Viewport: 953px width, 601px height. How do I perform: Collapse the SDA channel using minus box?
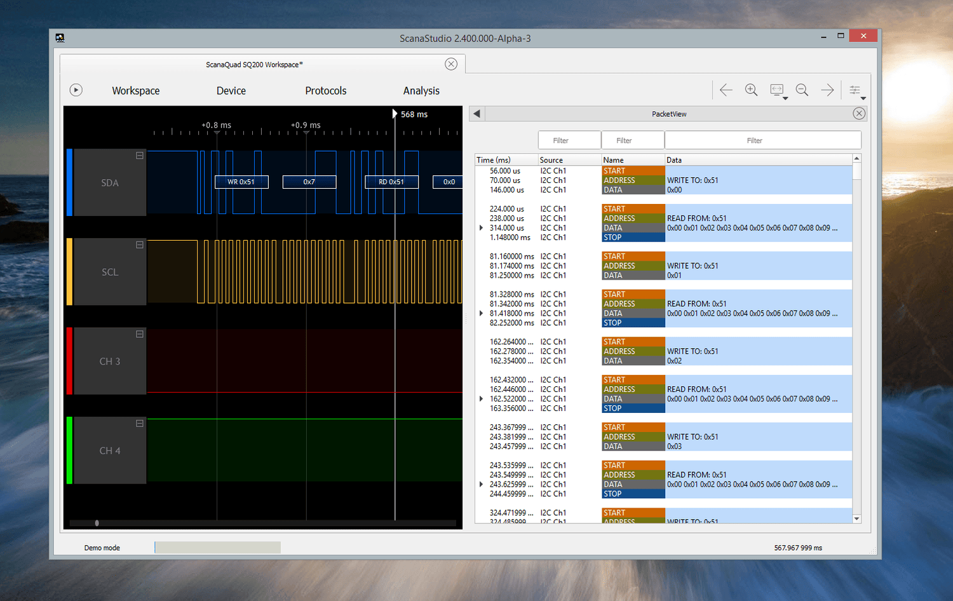[x=140, y=156]
